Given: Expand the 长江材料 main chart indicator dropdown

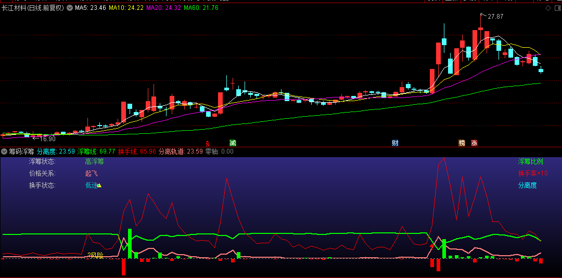Looking at the screenshot, I should point(70,8).
